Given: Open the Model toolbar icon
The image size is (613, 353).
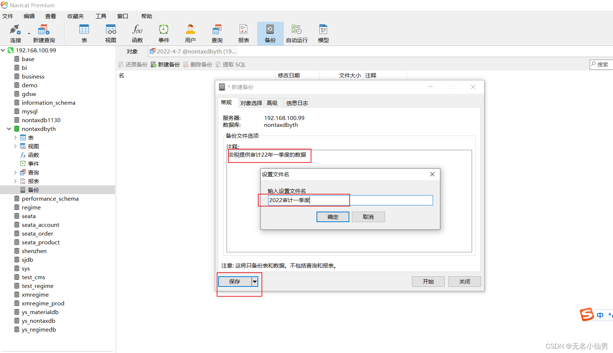Looking at the screenshot, I should [323, 33].
